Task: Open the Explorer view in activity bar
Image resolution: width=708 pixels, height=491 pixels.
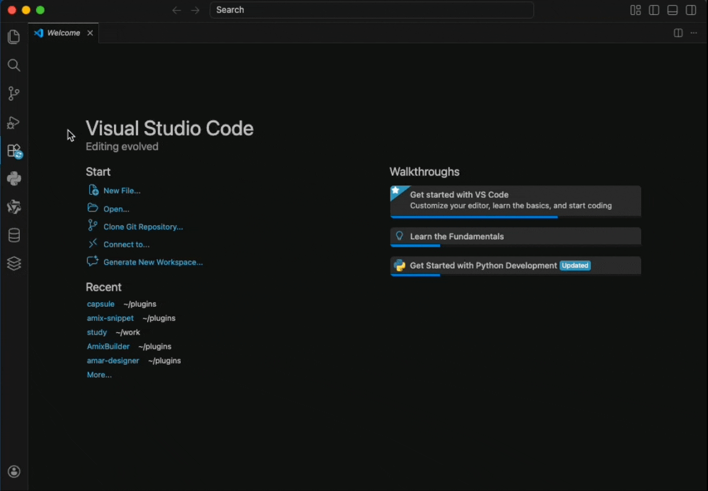Action: [14, 37]
